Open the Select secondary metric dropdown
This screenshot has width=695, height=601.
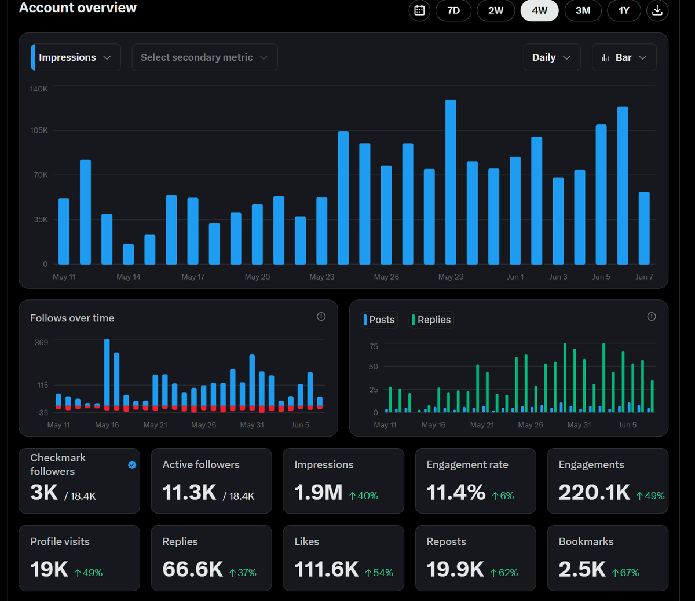[x=204, y=57]
